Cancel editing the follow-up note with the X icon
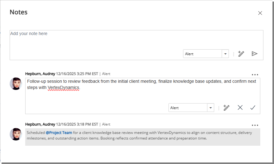This screenshot has height=164, width=274. point(240,108)
